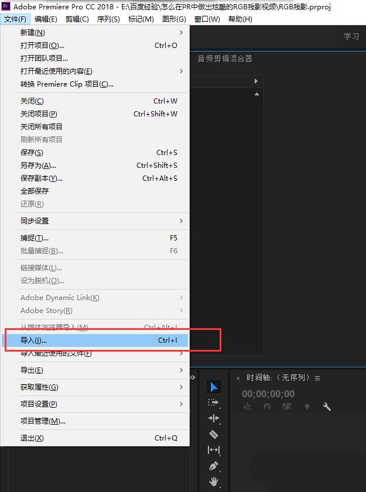Open the timeline panel hamburger menu
This screenshot has height=492, width=366.
tap(317, 379)
